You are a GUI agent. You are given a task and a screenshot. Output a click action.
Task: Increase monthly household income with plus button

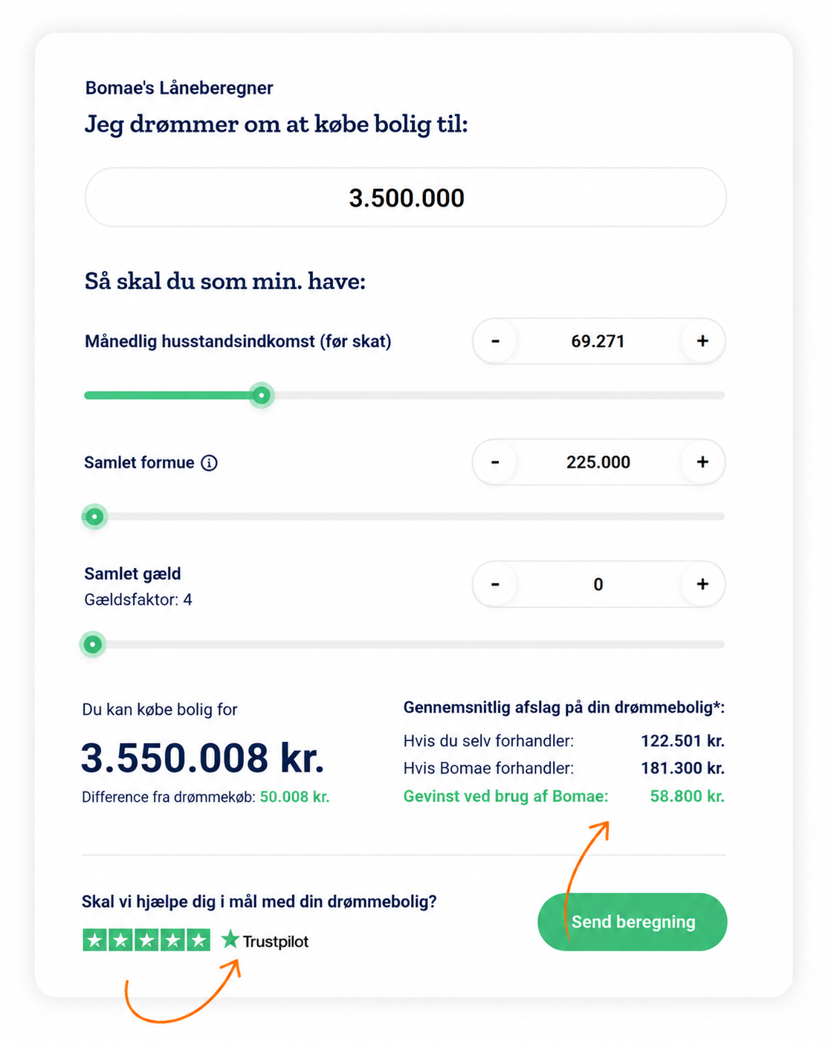point(702,341)
